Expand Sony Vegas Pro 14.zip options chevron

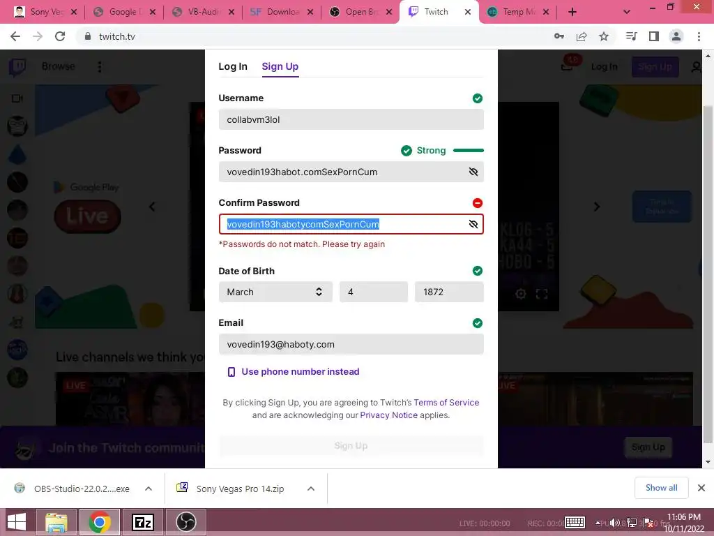311,489
